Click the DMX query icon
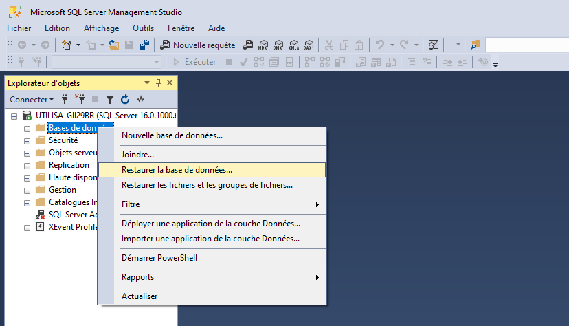 [278, 45]
